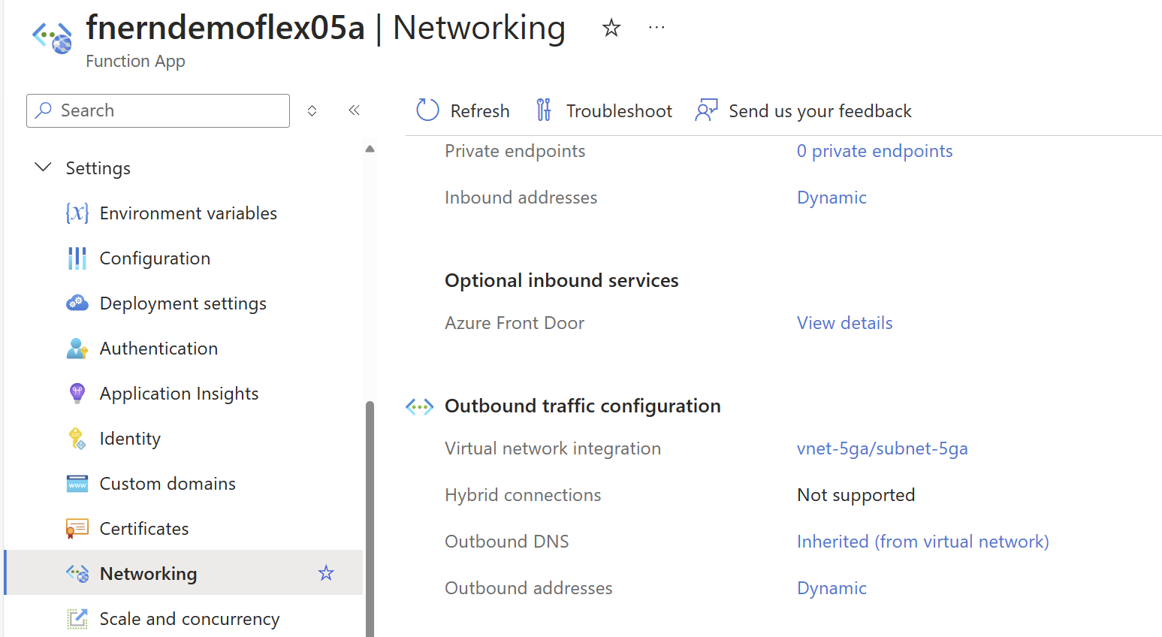The width and height of the screenshot is (1162, 637).
Task: Collapse the Settings section chevron
Action: 44,167
